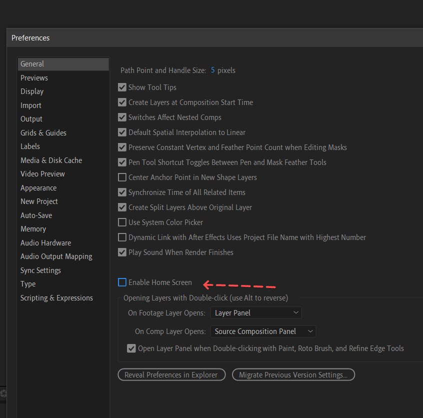
Task: Toggle Switches Affect Nested Comps checkbox
Action: [x=122, y=117]
